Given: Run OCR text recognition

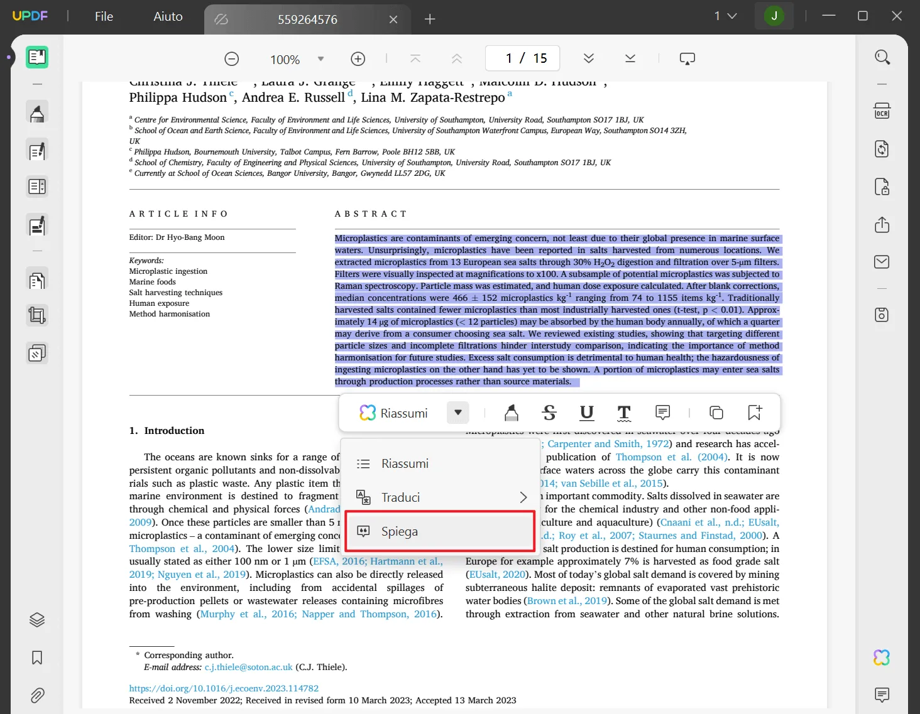Looking at the screenshot, I should 882,111.
